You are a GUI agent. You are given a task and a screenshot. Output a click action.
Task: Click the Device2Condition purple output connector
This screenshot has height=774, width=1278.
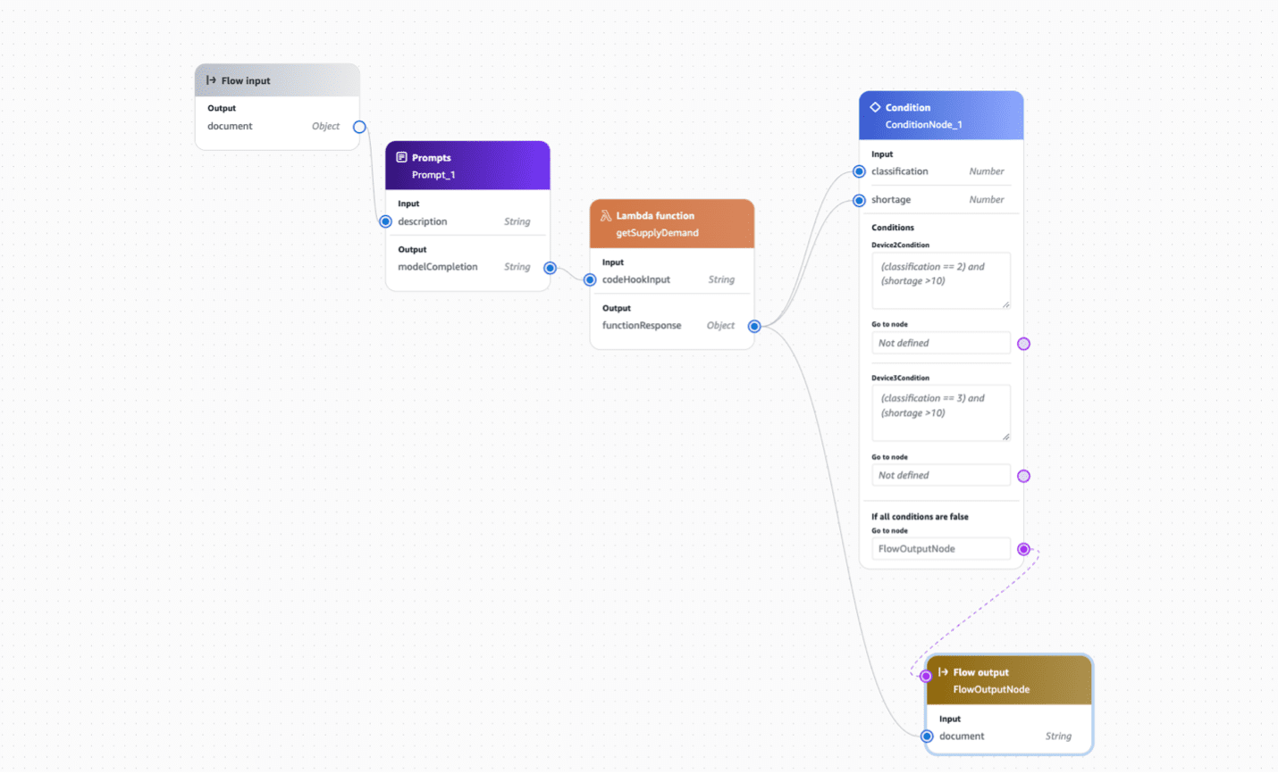(1024, 344)
